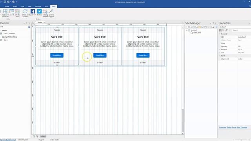Click the Site Manager edit page icon
251x141 pixels.
click(202, 27)
